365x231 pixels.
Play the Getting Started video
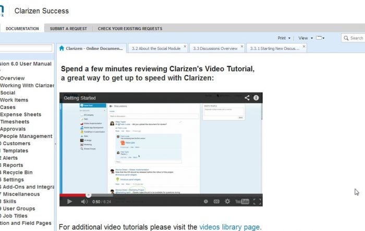69,201
